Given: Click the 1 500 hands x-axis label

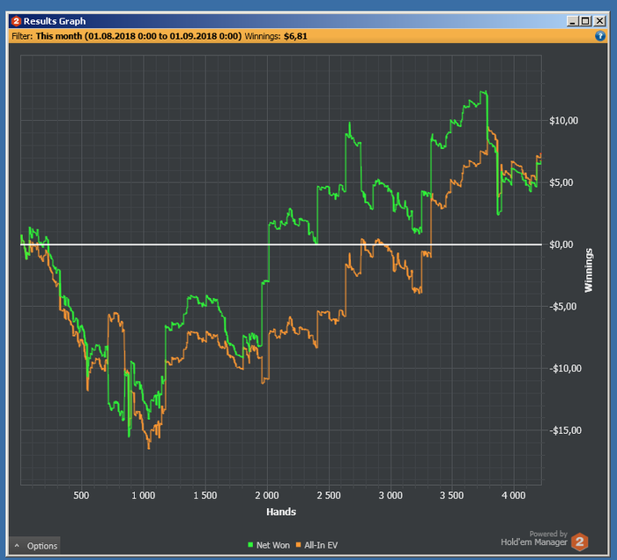Looking at the screenshot, I should [x=205, y=496].
